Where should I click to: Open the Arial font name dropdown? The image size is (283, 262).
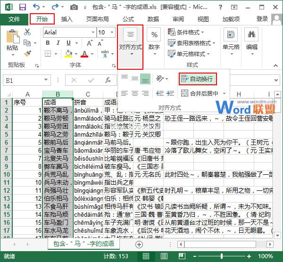(92, 33)
